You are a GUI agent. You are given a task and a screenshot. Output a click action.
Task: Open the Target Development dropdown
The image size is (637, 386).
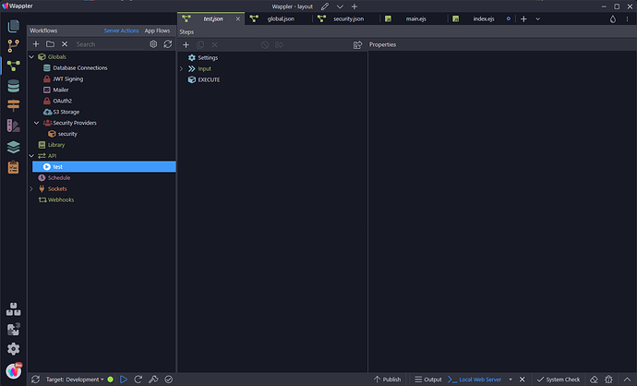[75, 380]
